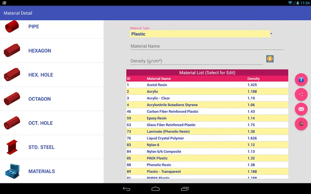Open the HEX. HOLE menu entry

coord(52,75)
